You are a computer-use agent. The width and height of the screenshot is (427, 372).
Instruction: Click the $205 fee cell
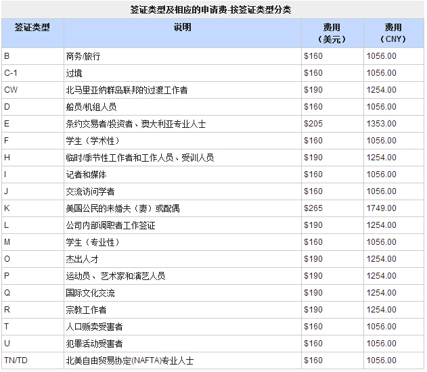332,124
